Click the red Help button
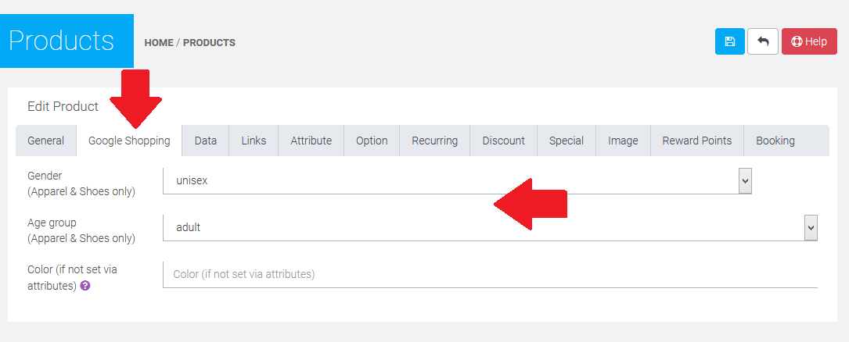This screenshot has width=849, height=342. [809, 41]
